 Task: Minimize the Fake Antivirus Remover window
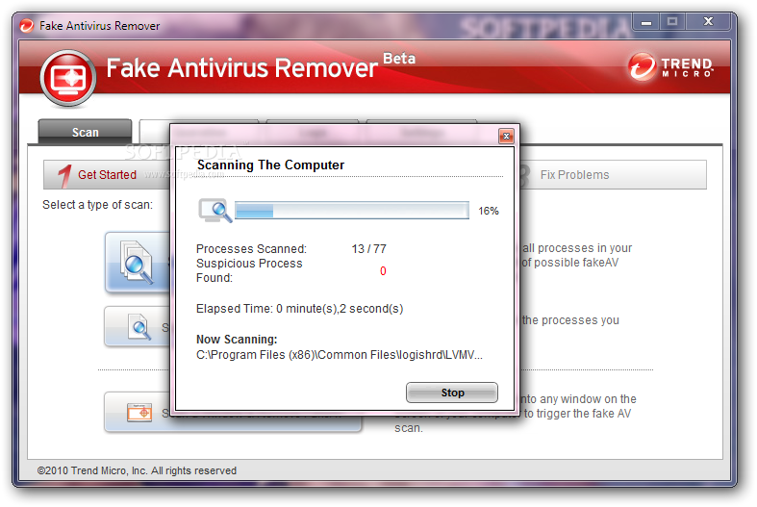[x=646, y=22]
